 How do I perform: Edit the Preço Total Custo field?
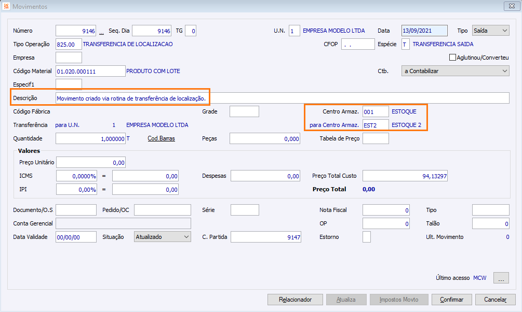tap(405, 176)
